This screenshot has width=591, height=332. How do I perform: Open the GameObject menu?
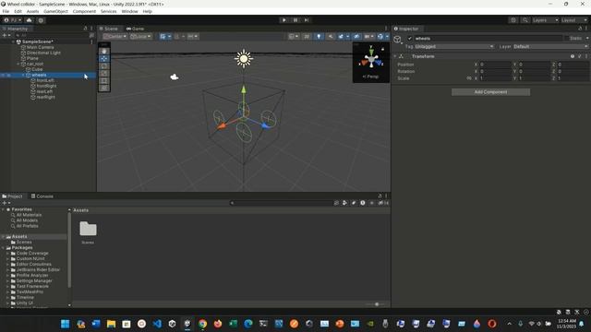[55, 11]
